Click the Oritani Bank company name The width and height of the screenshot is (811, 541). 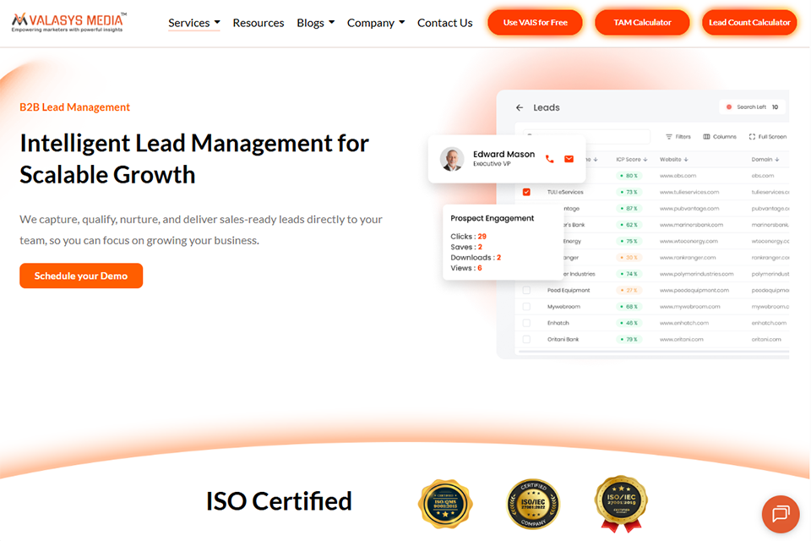pyautogui.click(x=563, y=340)
